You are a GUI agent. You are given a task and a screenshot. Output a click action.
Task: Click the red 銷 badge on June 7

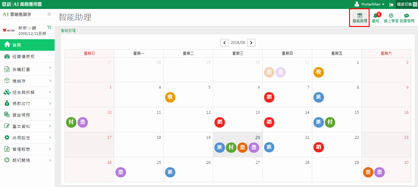[x=269, y=97]
